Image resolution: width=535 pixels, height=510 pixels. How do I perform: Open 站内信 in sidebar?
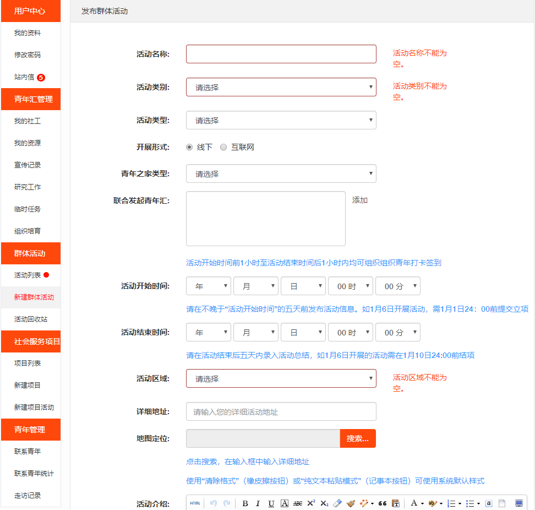(24, 77)
